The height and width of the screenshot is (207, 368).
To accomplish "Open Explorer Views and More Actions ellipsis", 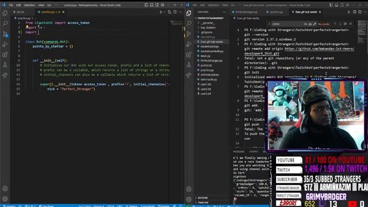I will click(x=224, y=11).
